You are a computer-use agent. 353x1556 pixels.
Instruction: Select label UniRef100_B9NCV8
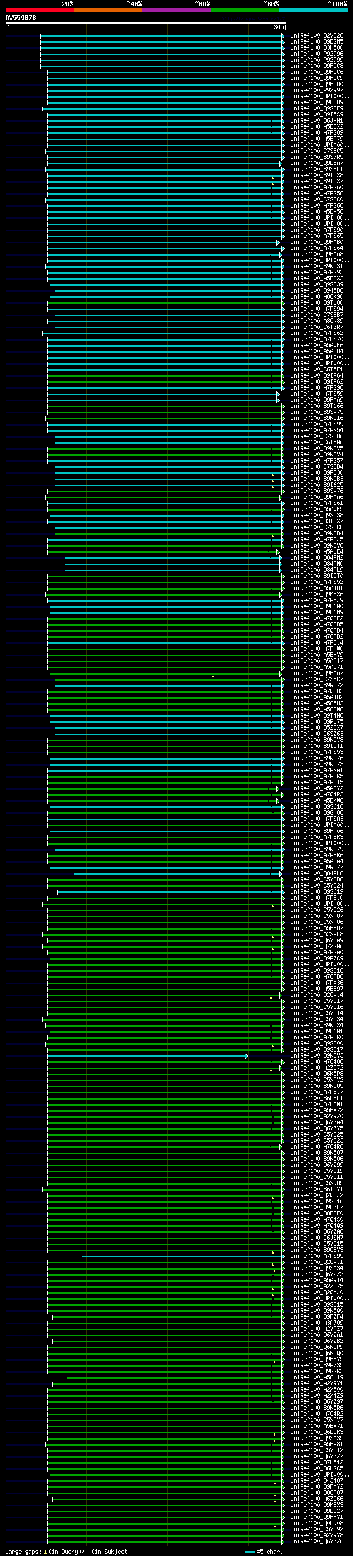tap(317, 740)
